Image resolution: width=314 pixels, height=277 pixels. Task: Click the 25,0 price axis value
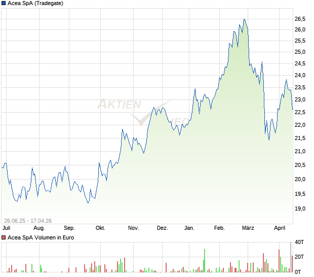(x=300, y=52)
